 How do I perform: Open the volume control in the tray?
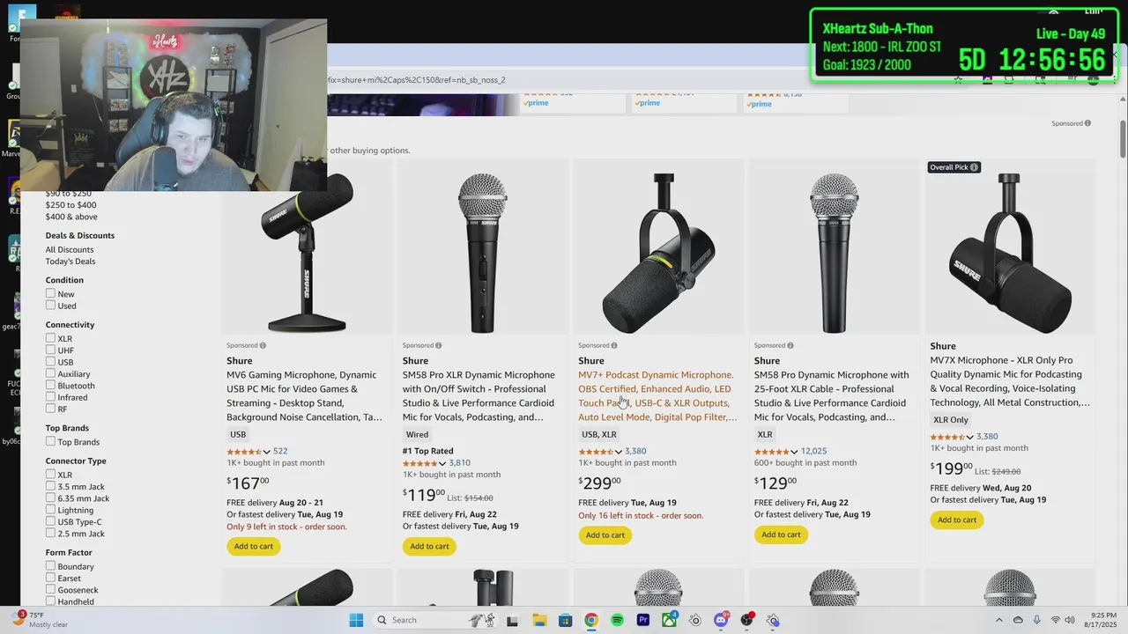(x=1071, y=620)
